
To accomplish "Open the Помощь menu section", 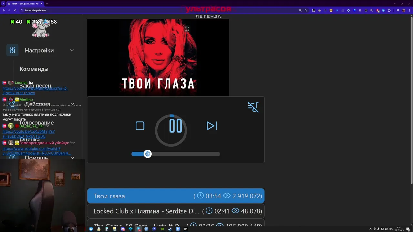I will (x=36, y=158).
